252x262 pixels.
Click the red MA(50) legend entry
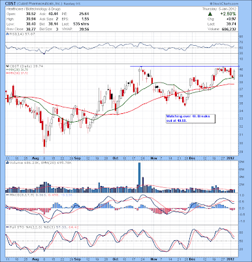[18, 73]
